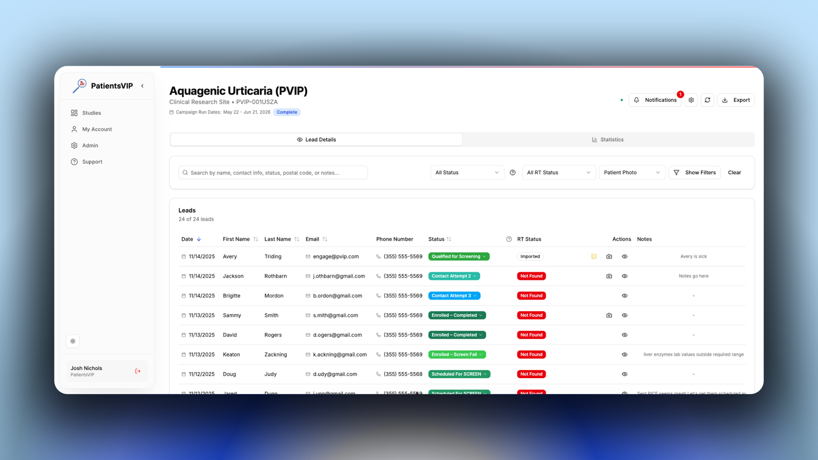The width and height of the screenshot is (818, 460).
Task: Click the note 'Avery is sick'
Action: coord(694,257)
